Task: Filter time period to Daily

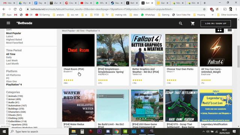Action: click(9, 57)
